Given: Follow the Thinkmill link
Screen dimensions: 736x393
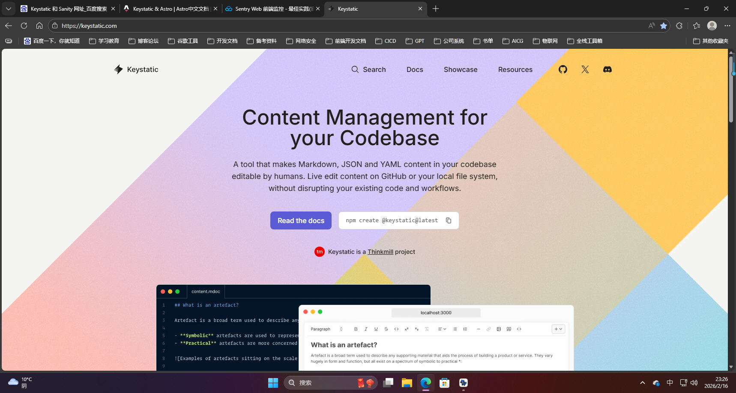Looking at the screenshot, I should click(x=380, y=252).
